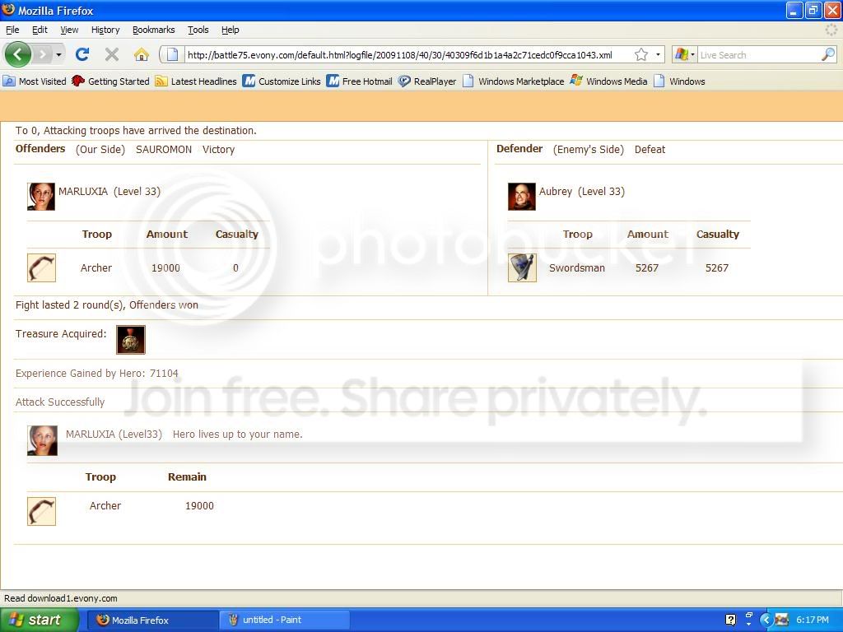Open the back/forward history dropdown arrow

pos(58,55)
